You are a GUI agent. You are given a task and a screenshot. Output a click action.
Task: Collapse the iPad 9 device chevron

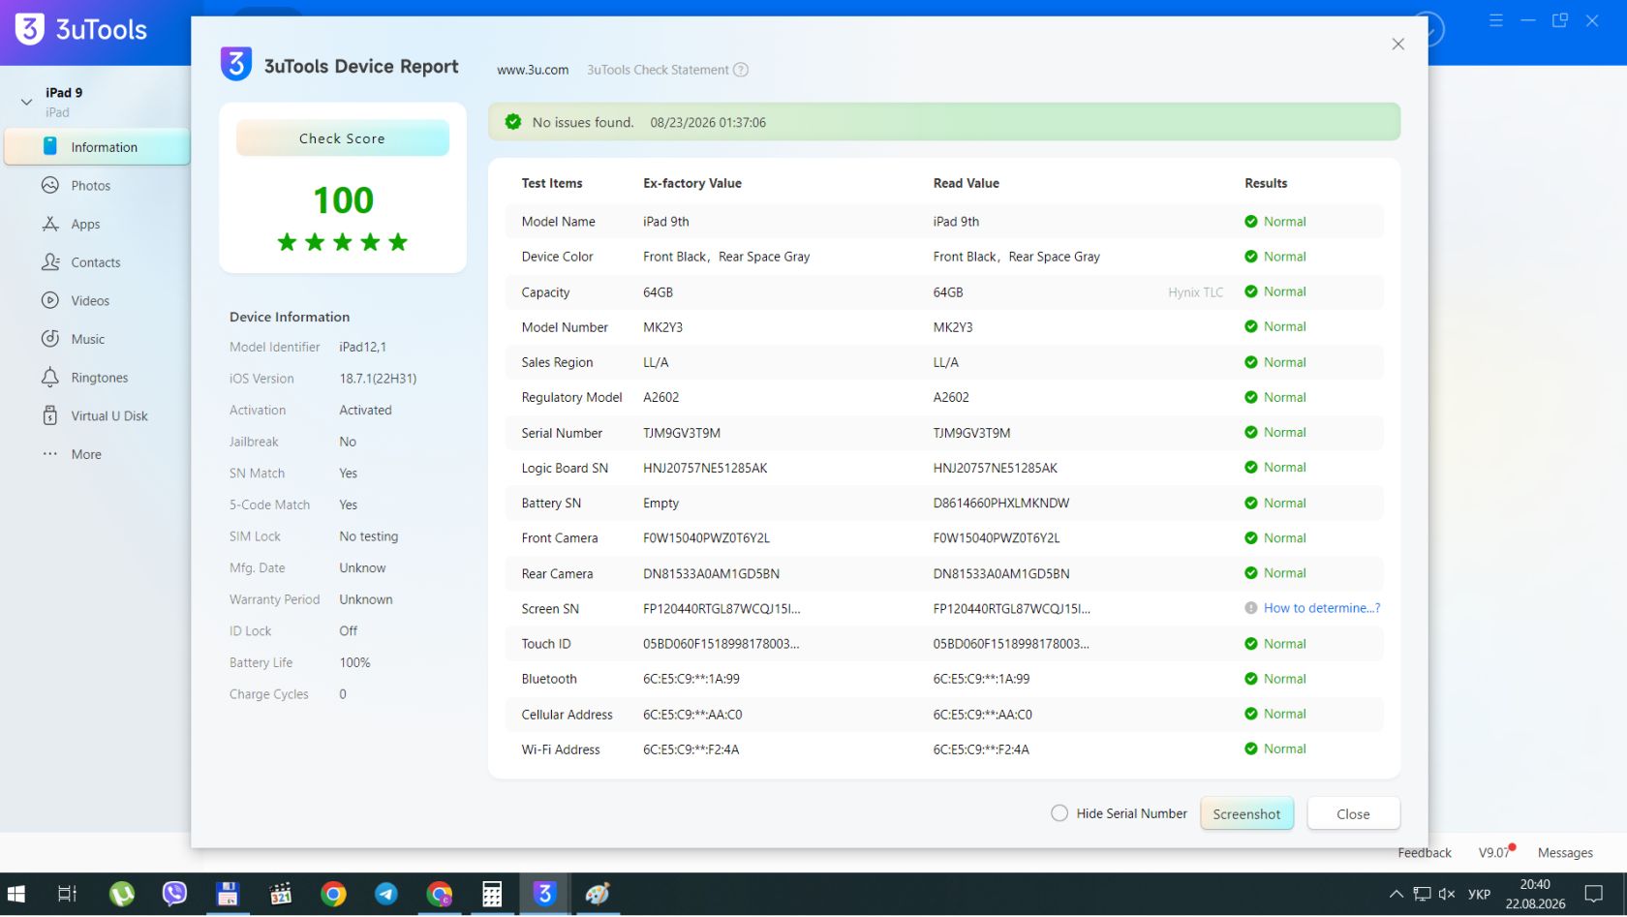click(x=26, y=101)
